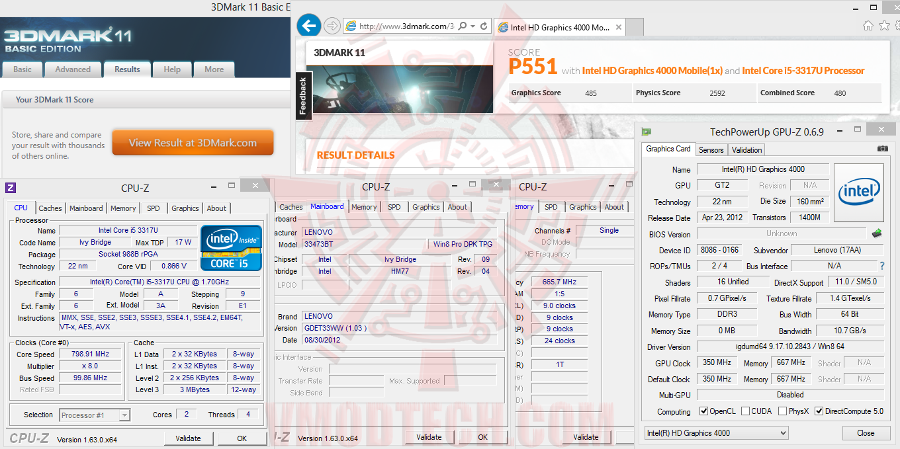
Task: Open the Graphics tab in first CPU-Z
Action: pos(185,208)
